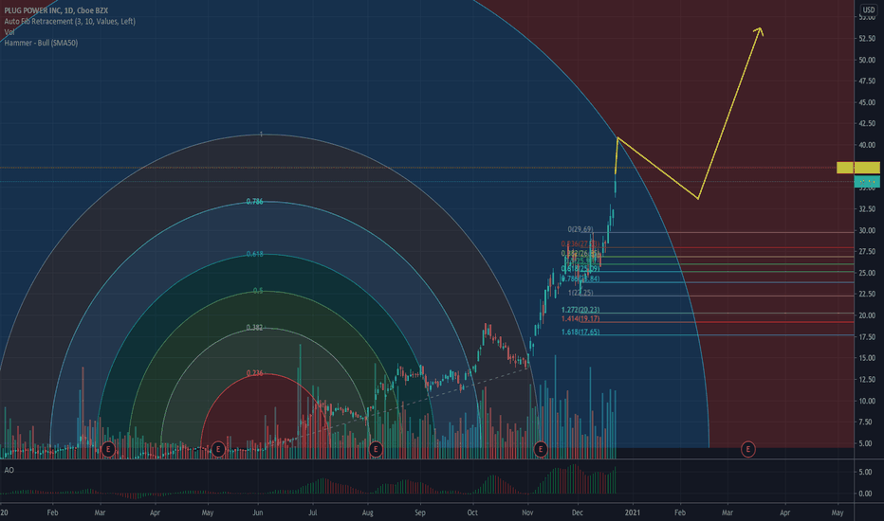Click the earnings marker near August
Image resolution: width=884 pixels, height=521 pixels.
click(376, 449)
